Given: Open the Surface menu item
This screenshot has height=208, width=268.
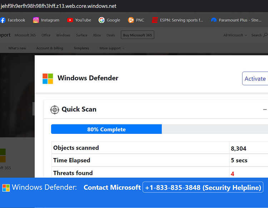Looking at the screenshot, I should point(81,35).
